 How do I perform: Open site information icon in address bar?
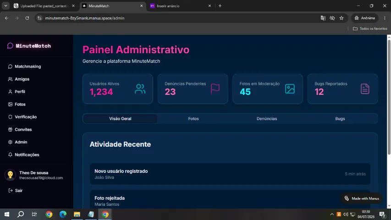click(x=39, y=18)
